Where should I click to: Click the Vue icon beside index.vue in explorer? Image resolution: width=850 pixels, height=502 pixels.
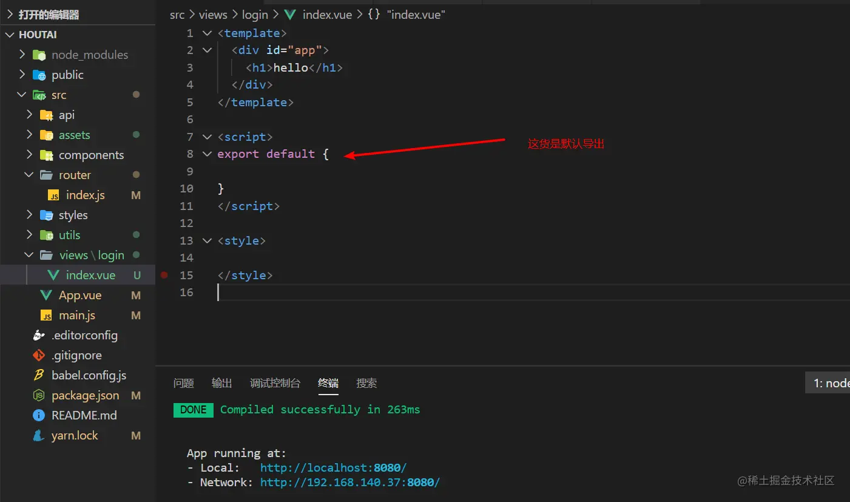[x=53, y=276]
